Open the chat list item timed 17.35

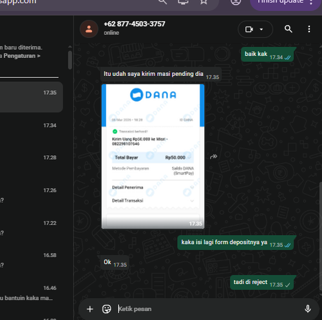click(32, 97)
